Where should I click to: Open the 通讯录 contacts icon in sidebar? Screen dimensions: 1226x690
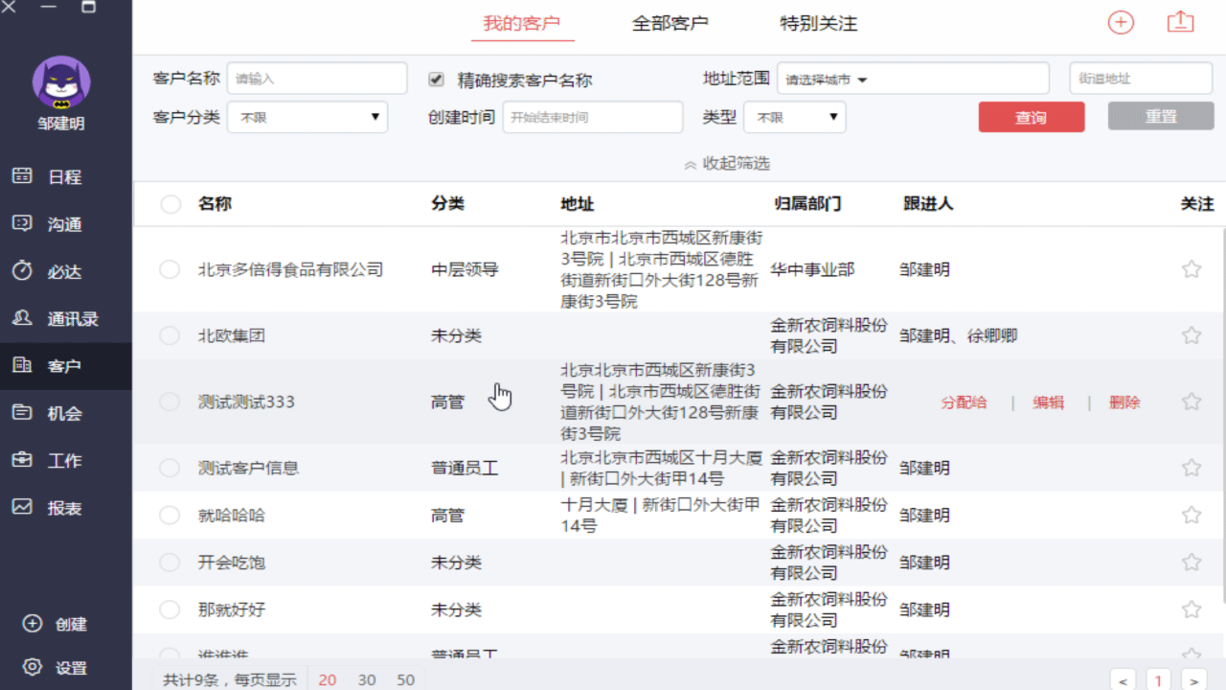pos(22,318)
